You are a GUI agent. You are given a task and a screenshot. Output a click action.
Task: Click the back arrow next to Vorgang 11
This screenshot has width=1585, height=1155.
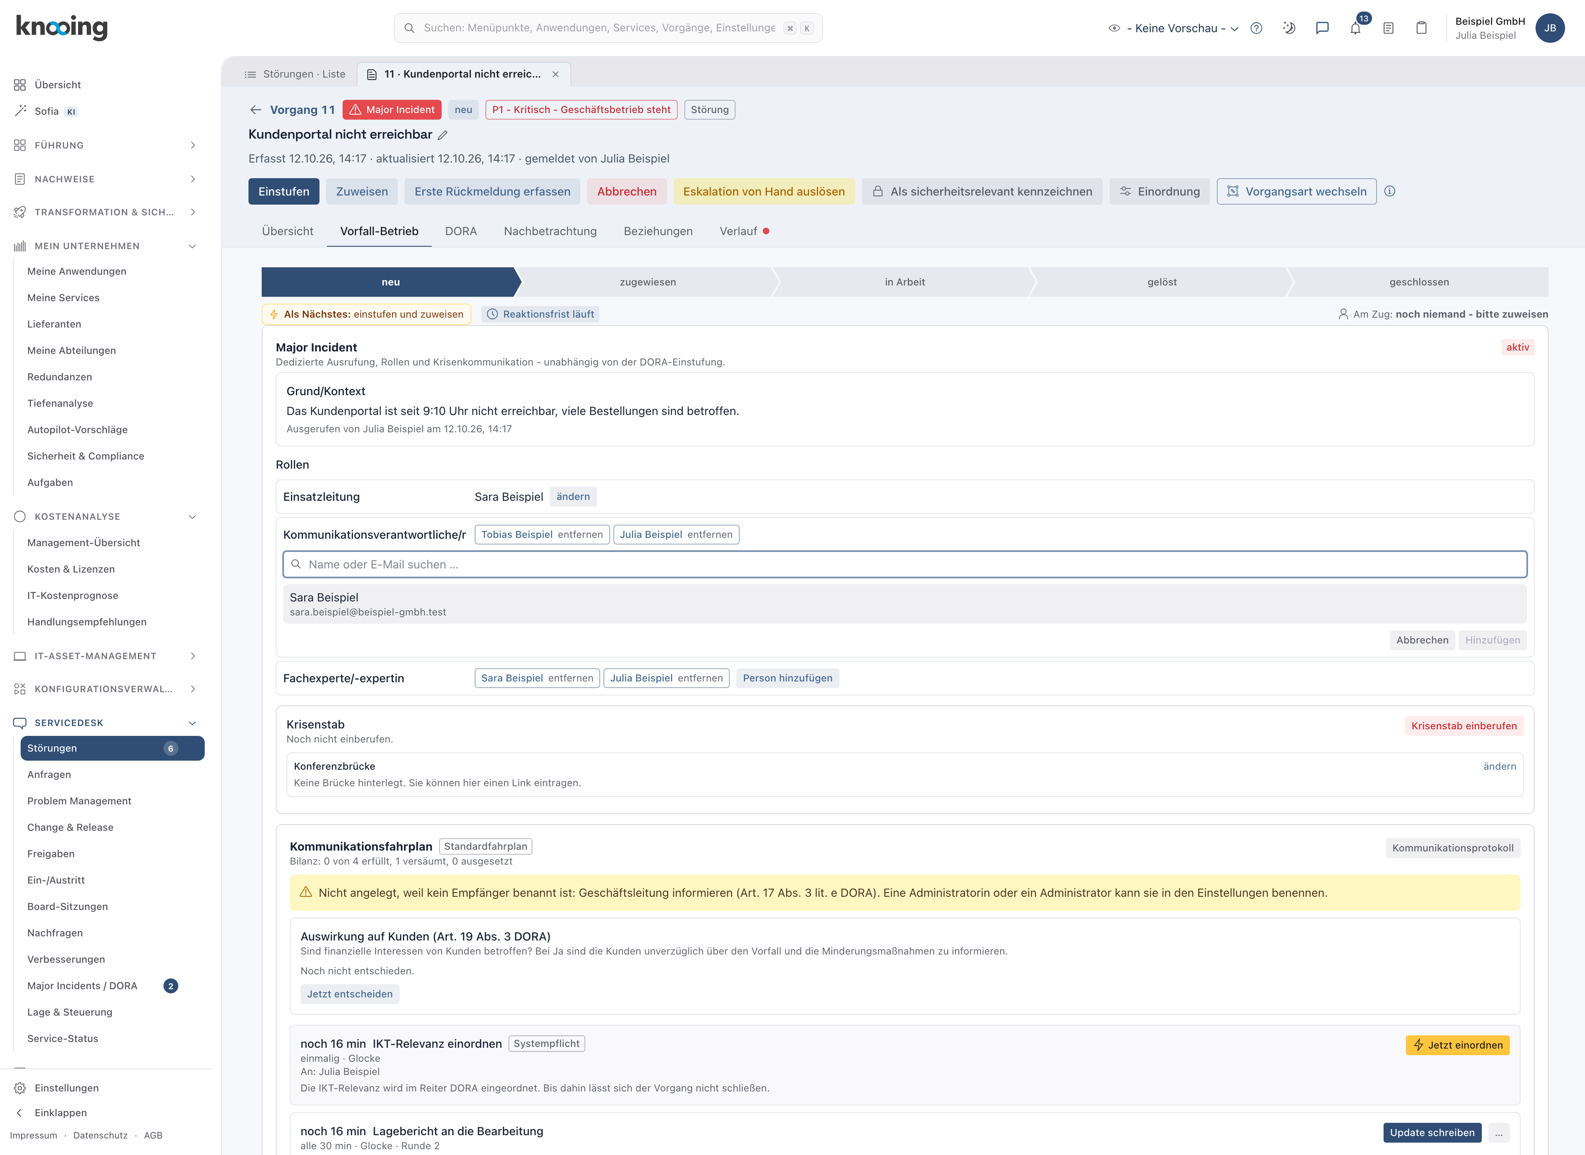[x=256, y=110]
